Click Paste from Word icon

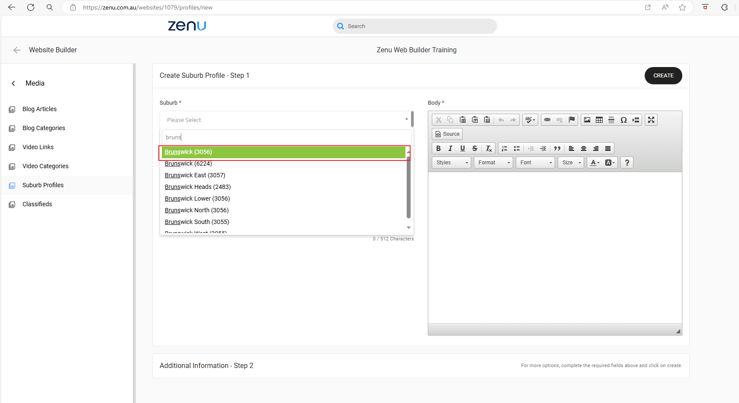tap(487, 120)
